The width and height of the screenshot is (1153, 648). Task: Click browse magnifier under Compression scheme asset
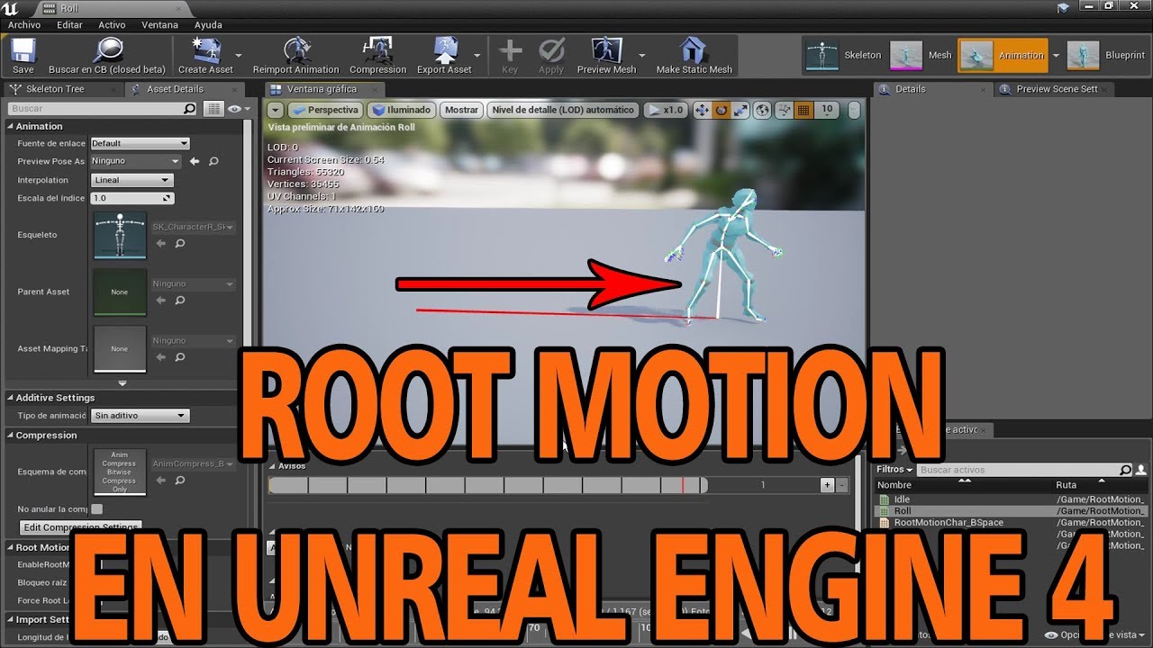pyautogui.click(x=179, y=480)
